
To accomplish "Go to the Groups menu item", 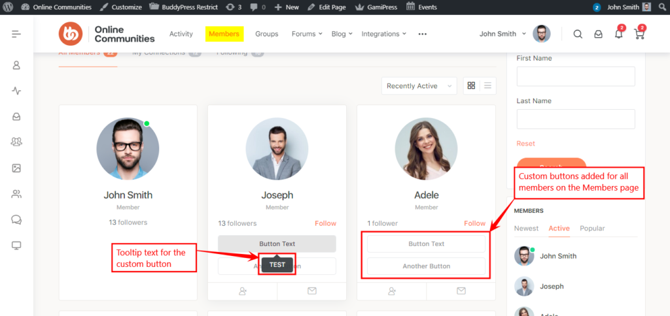I will (266, 34).
